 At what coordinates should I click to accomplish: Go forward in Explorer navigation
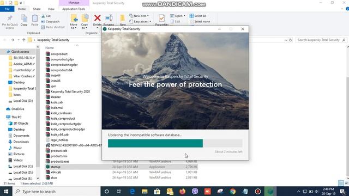(13, 40)
